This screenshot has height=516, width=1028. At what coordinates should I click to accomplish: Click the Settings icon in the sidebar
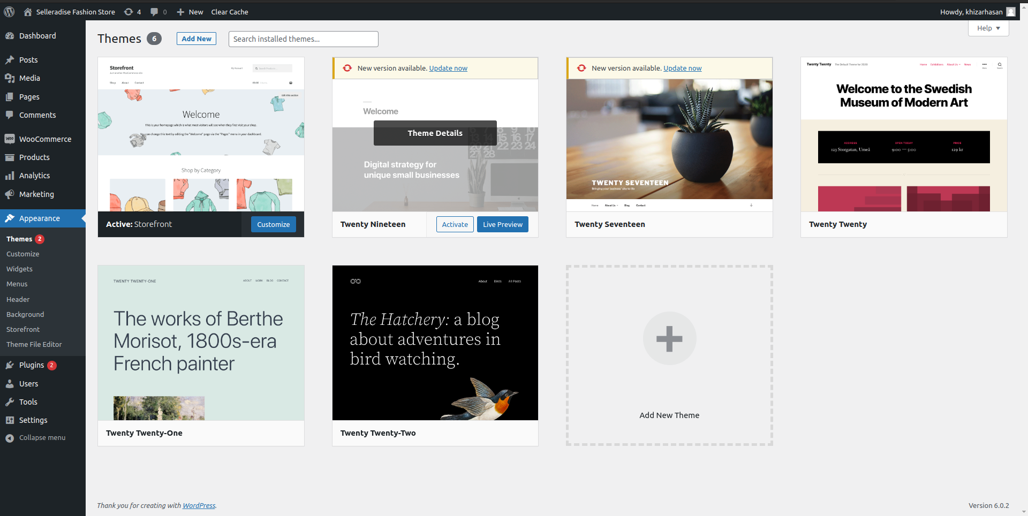click(x=10, y=420)
